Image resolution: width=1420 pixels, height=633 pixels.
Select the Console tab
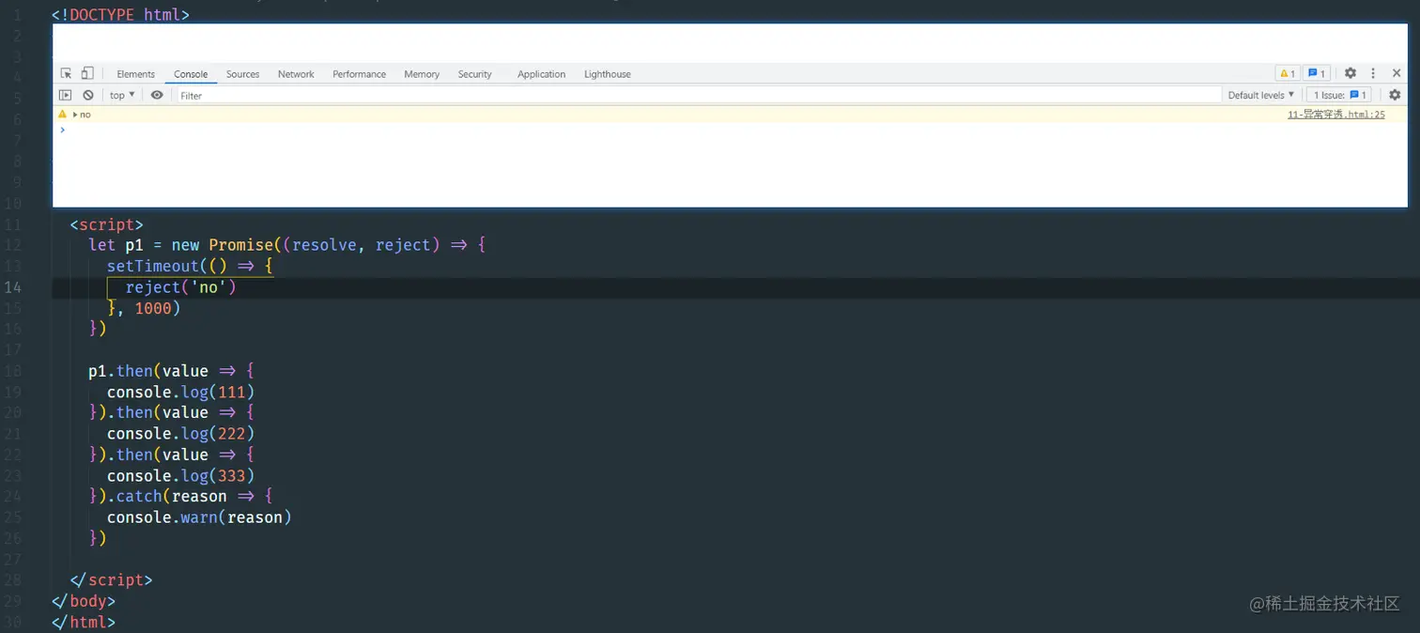(x=191, y=74)
